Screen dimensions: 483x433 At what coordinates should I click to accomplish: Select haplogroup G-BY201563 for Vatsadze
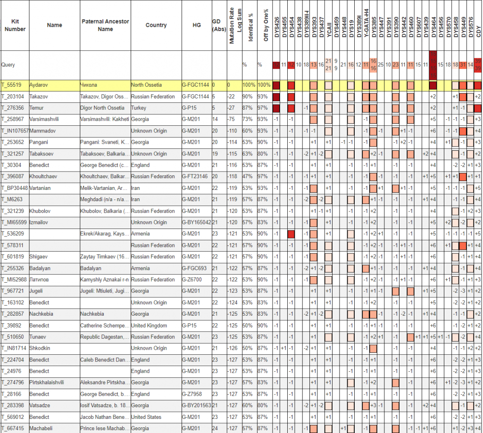tap(197, 406)
